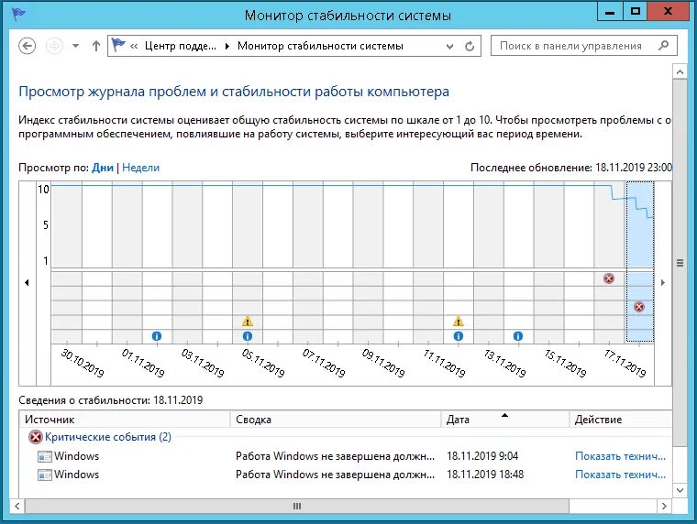Click the horizontal scrollbar left arrow
This screenshot has height=524, width=697.
click(17, 506)
